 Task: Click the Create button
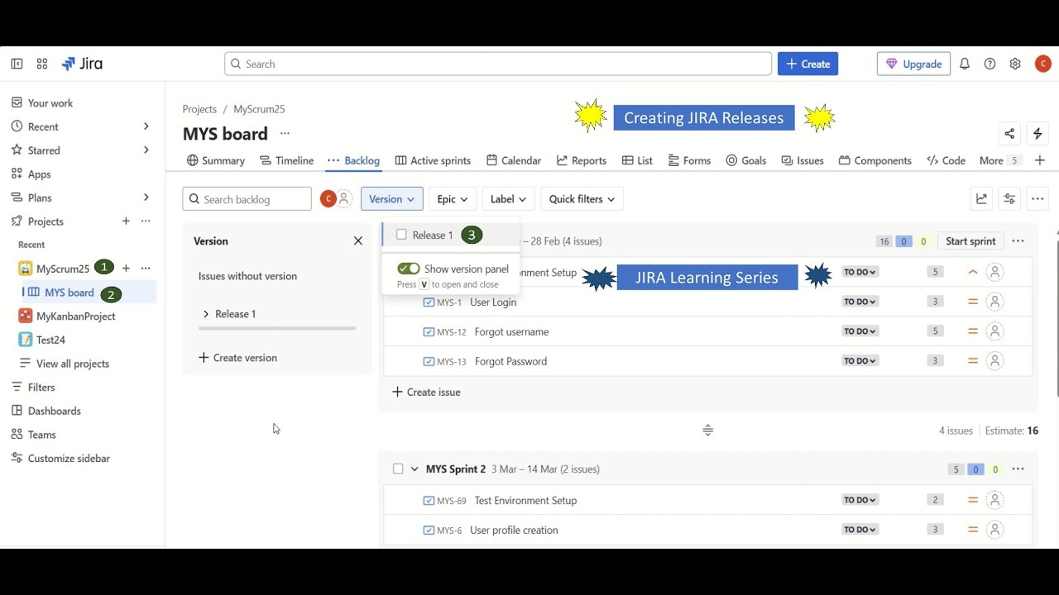click(807, 64)
